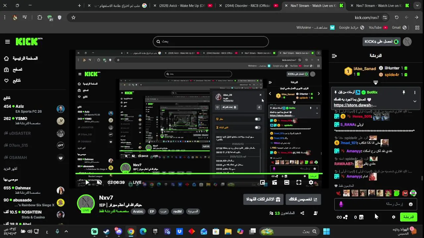Send message with green chat button
Image resolution: width=424 pixels, height=238 pixels.
408,217
